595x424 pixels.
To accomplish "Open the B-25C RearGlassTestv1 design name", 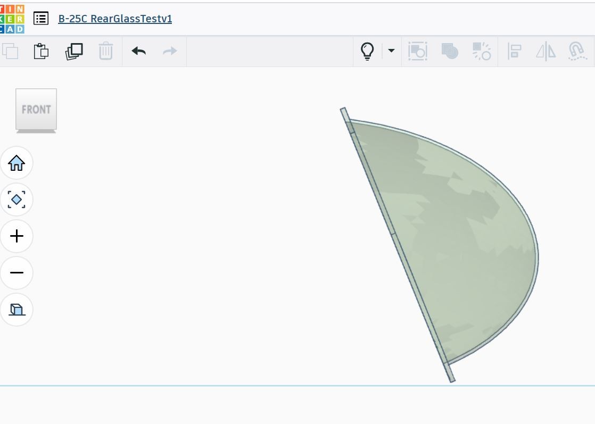I will 115,19.
